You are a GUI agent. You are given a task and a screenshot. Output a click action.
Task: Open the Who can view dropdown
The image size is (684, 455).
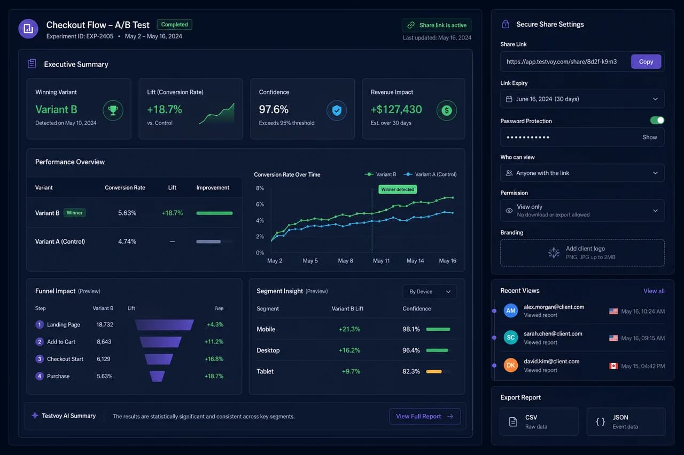(582, 173)
